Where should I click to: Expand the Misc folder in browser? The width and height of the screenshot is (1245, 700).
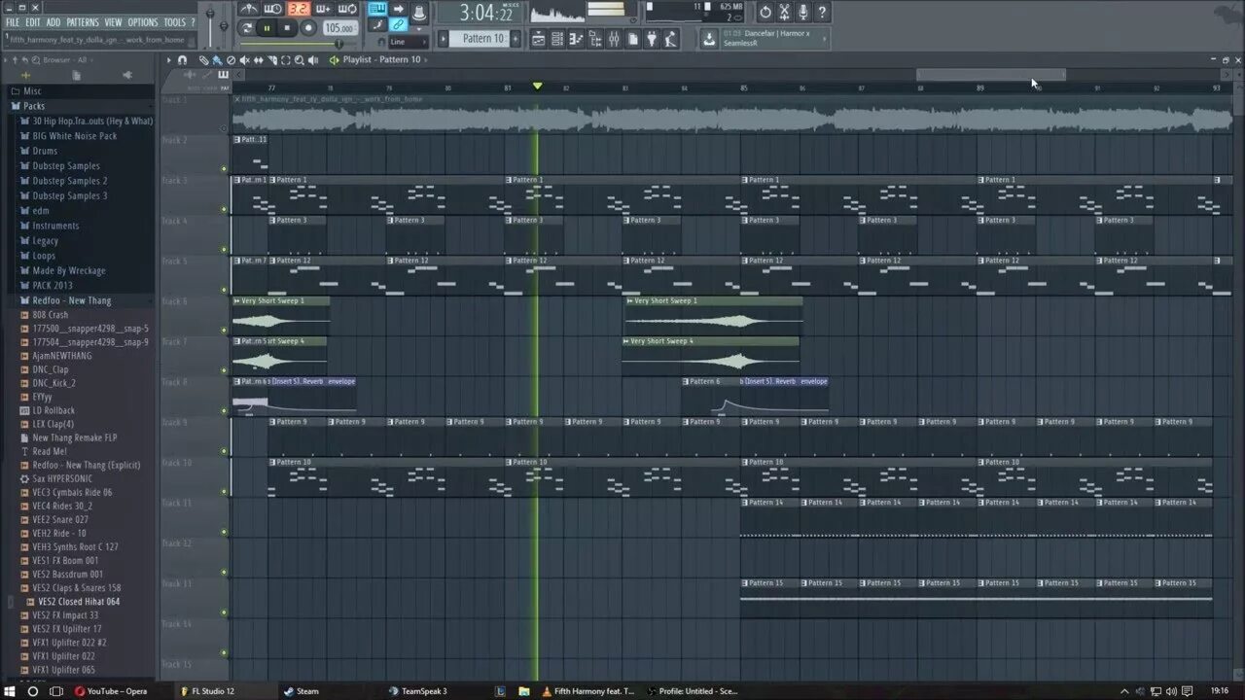pyautogui.click(x=32, y=90)
